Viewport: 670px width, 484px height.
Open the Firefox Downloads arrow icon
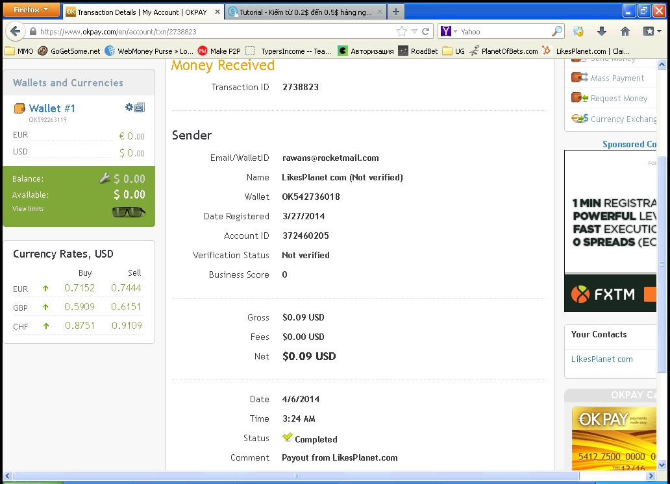[x=602, y=31]
